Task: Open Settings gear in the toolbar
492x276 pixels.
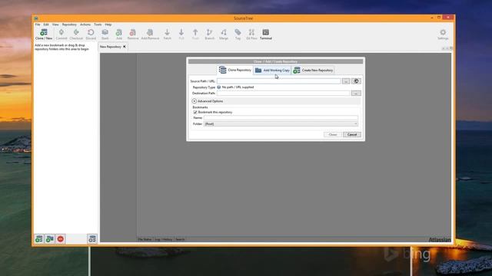Action: click(443, 34)
